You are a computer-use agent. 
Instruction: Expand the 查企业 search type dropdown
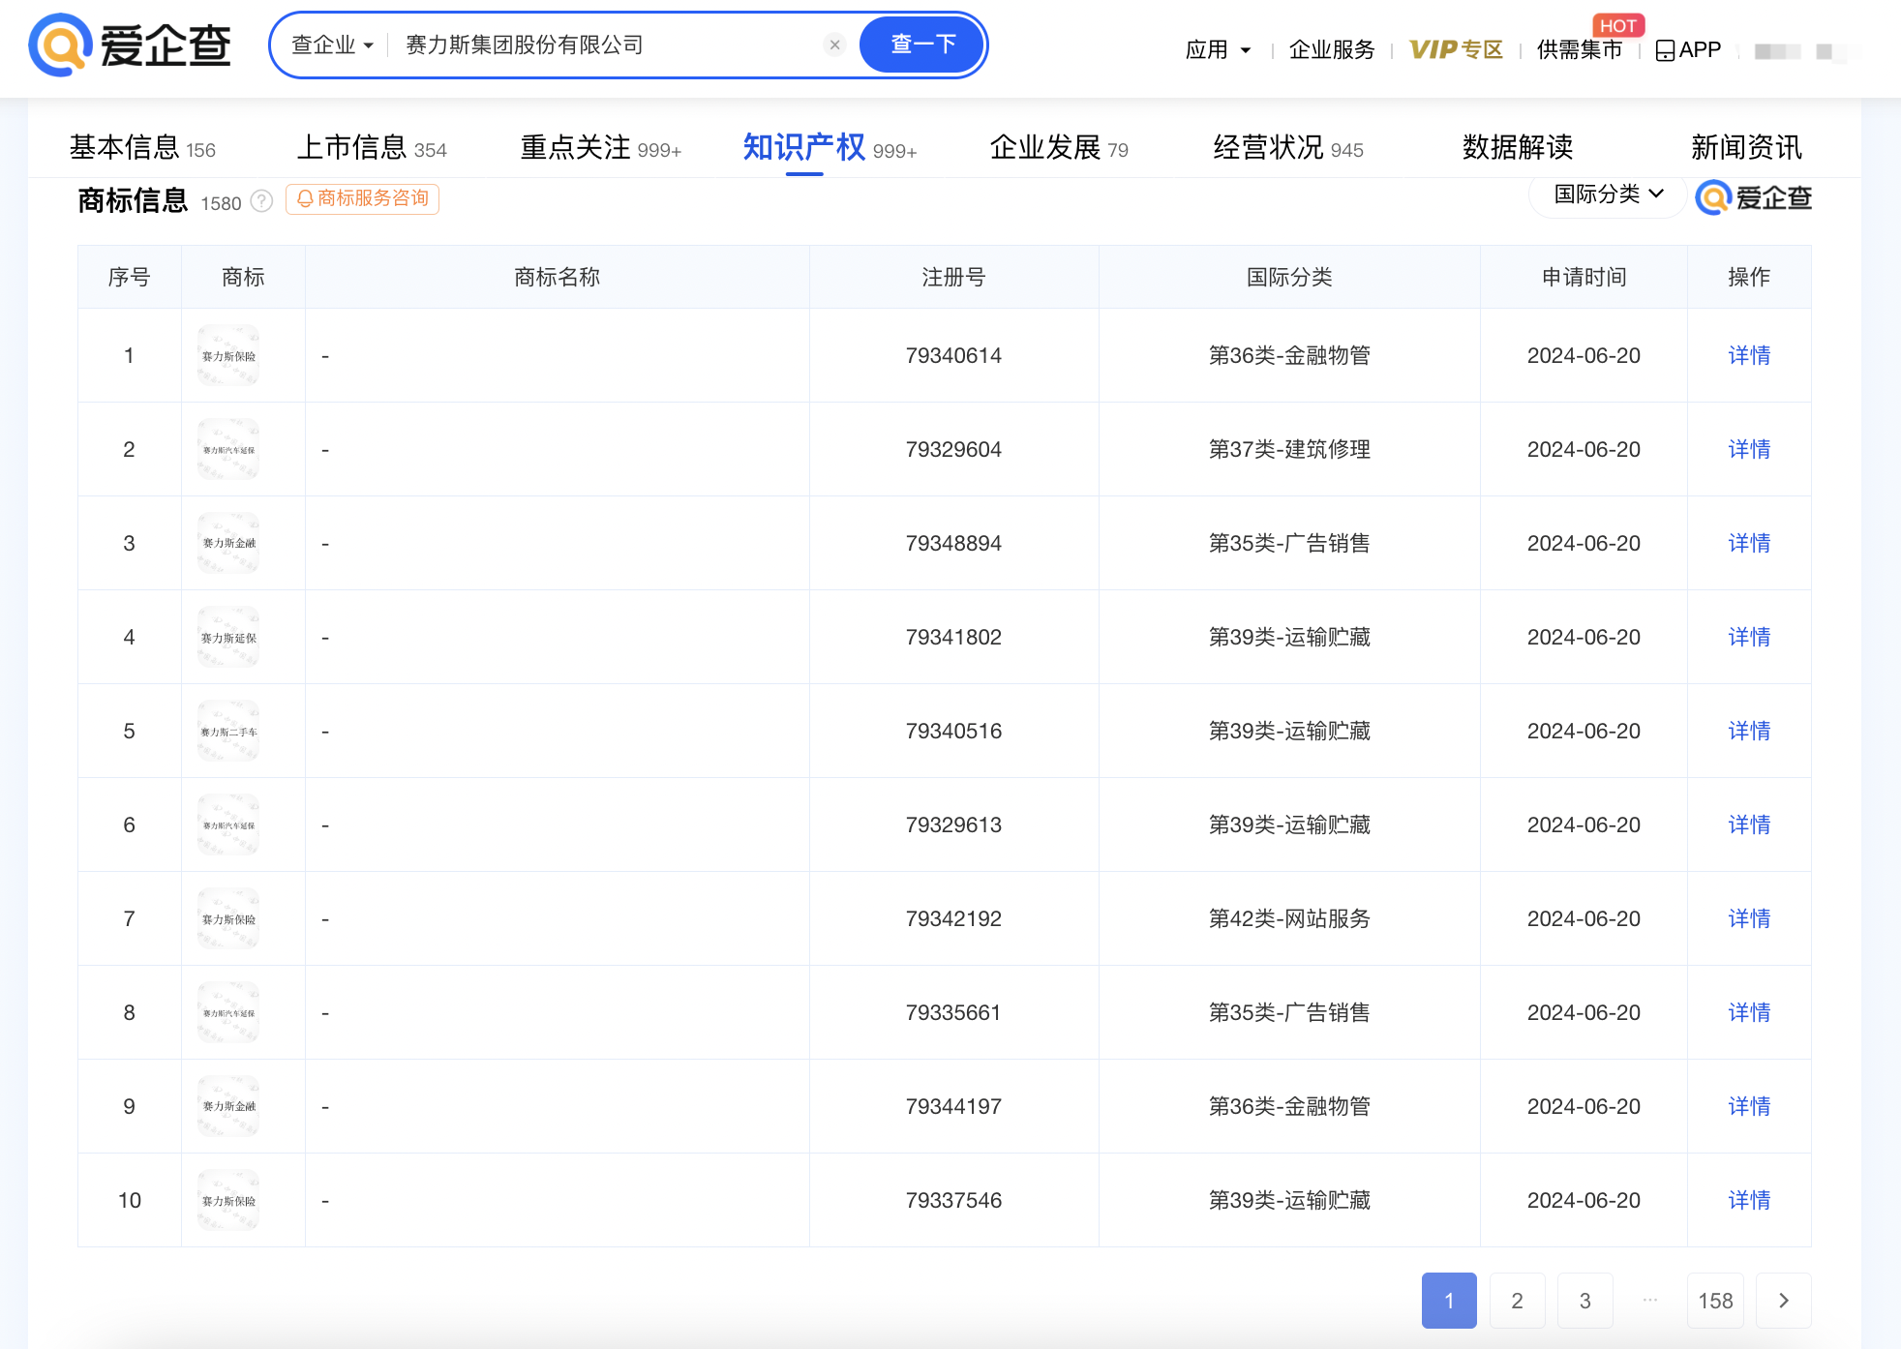pyautogui.click(x=332, y=45)
